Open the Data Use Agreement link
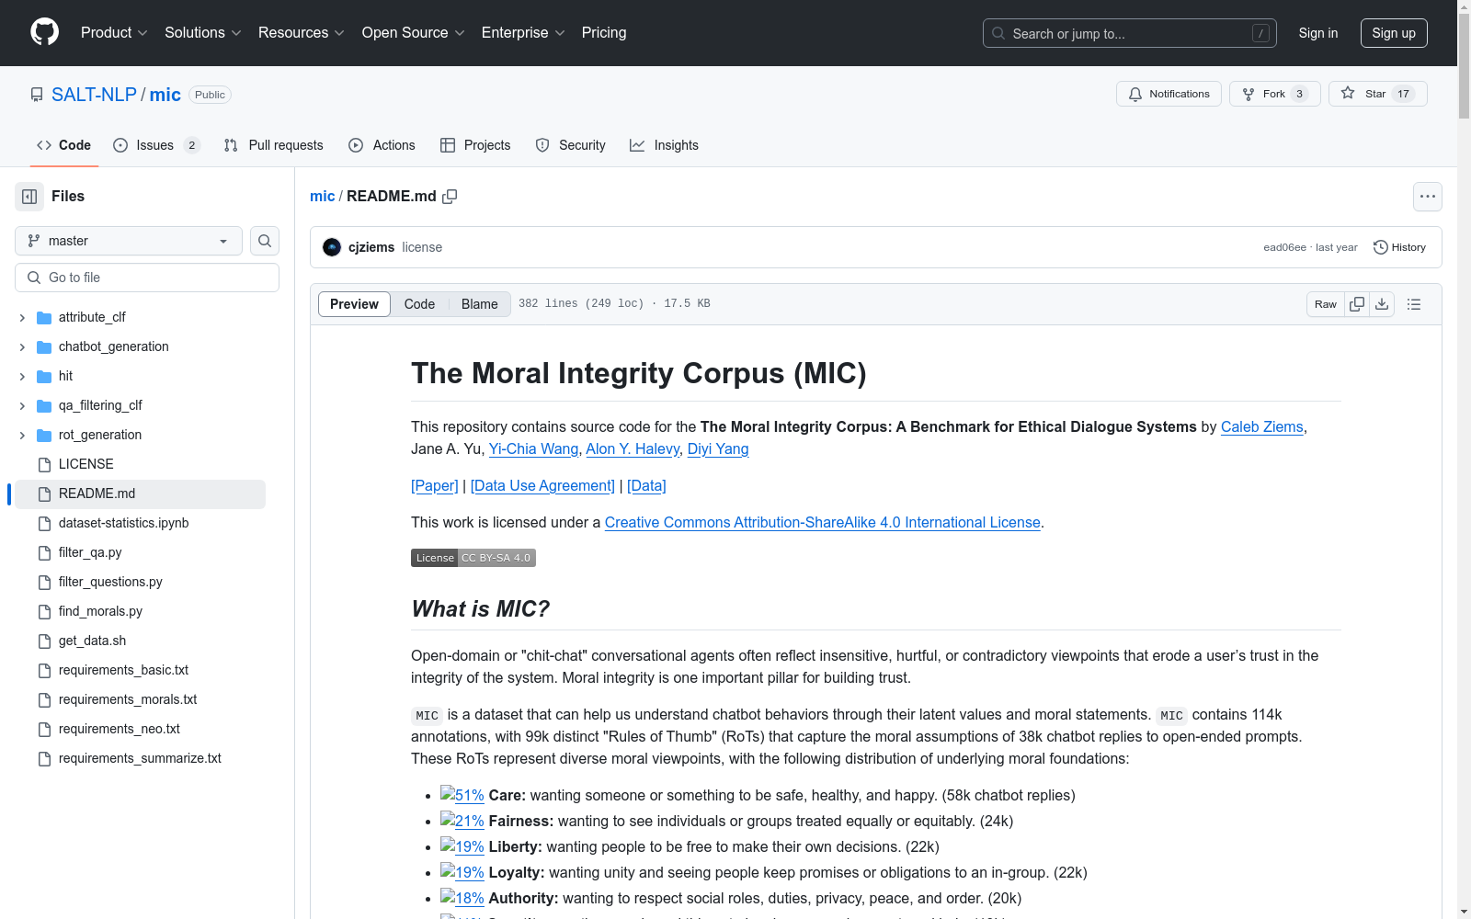The image size is (1471, 919). tap(542, 485)
